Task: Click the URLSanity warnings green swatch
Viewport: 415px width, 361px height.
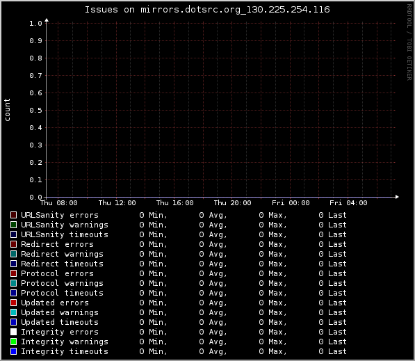Action: click(x=13, y=225)
